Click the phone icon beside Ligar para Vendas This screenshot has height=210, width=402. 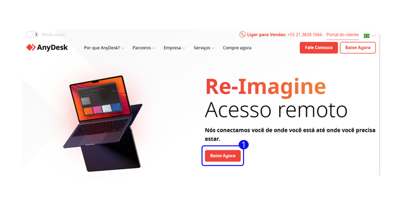click(x=242, y=34)
